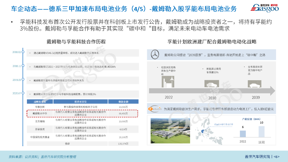Viewport: 288px width, 162px height.
Task: Select the 10,000万 amount in 华泰创新 row
Action: (123, 107)
